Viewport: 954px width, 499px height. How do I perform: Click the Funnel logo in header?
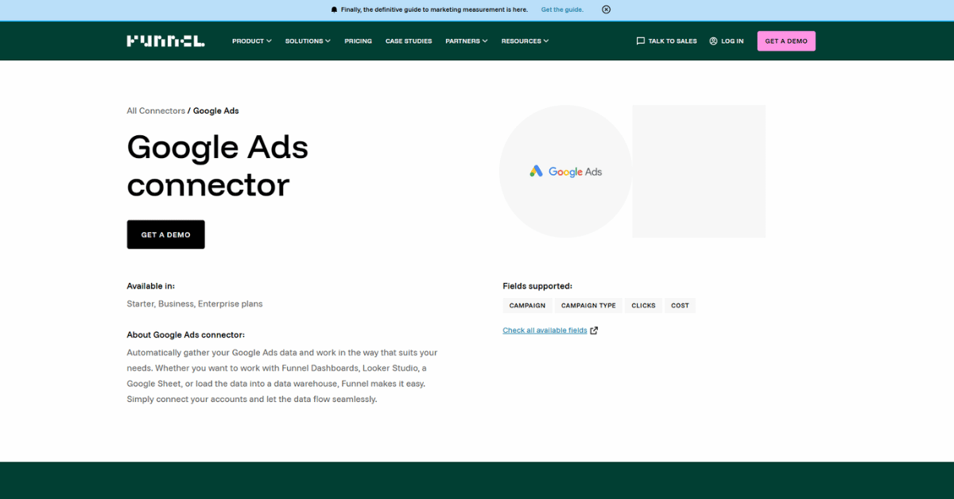coord(165,41)
